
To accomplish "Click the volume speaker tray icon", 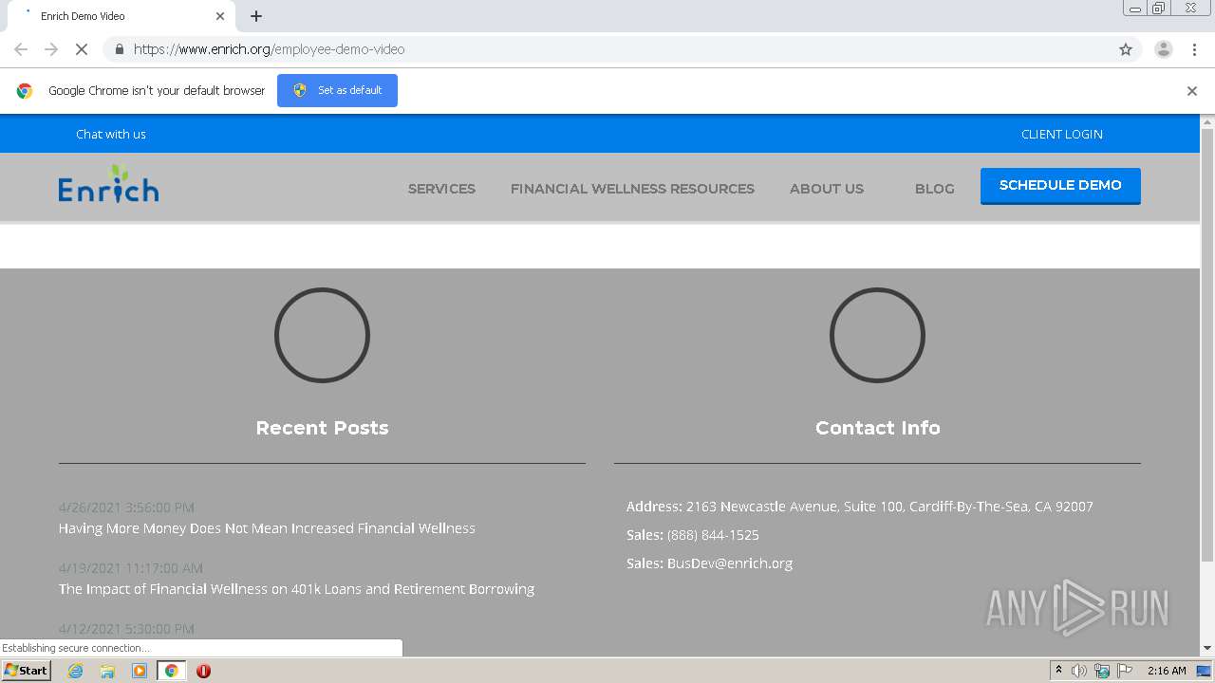I will pyautogui.click(x=1079, y=671).
